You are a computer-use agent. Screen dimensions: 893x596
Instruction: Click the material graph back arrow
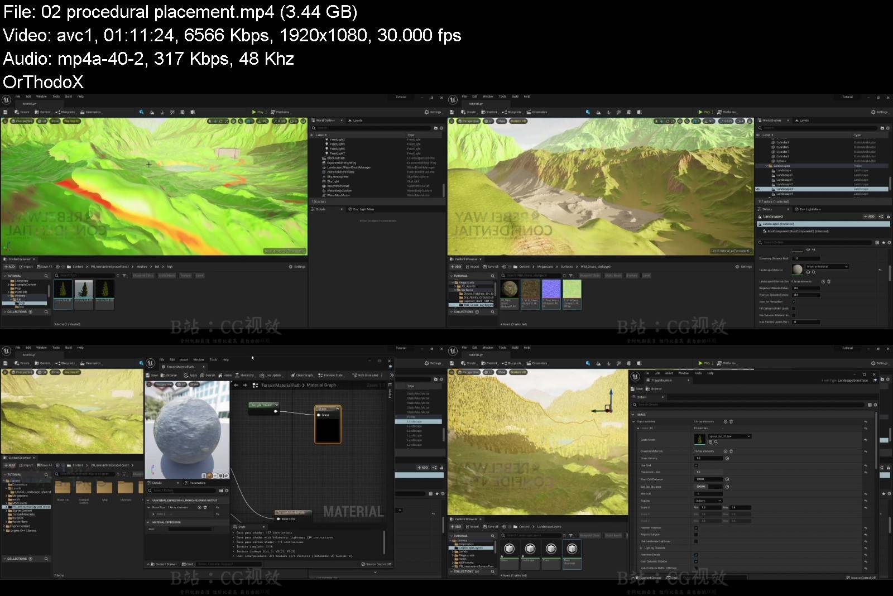pos(236,385)
